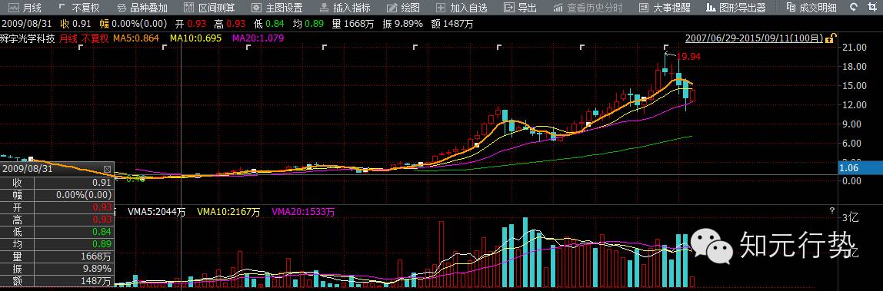Select the 开 row in data popup

coord(57,207)
